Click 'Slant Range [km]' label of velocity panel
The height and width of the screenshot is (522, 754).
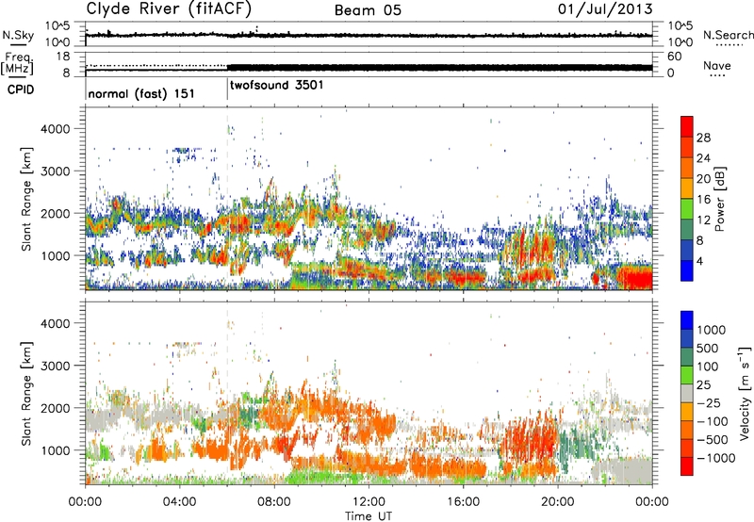coord(26,394)
